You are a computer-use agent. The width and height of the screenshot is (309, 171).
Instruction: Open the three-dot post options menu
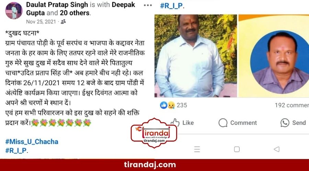(x=148, y=5)
